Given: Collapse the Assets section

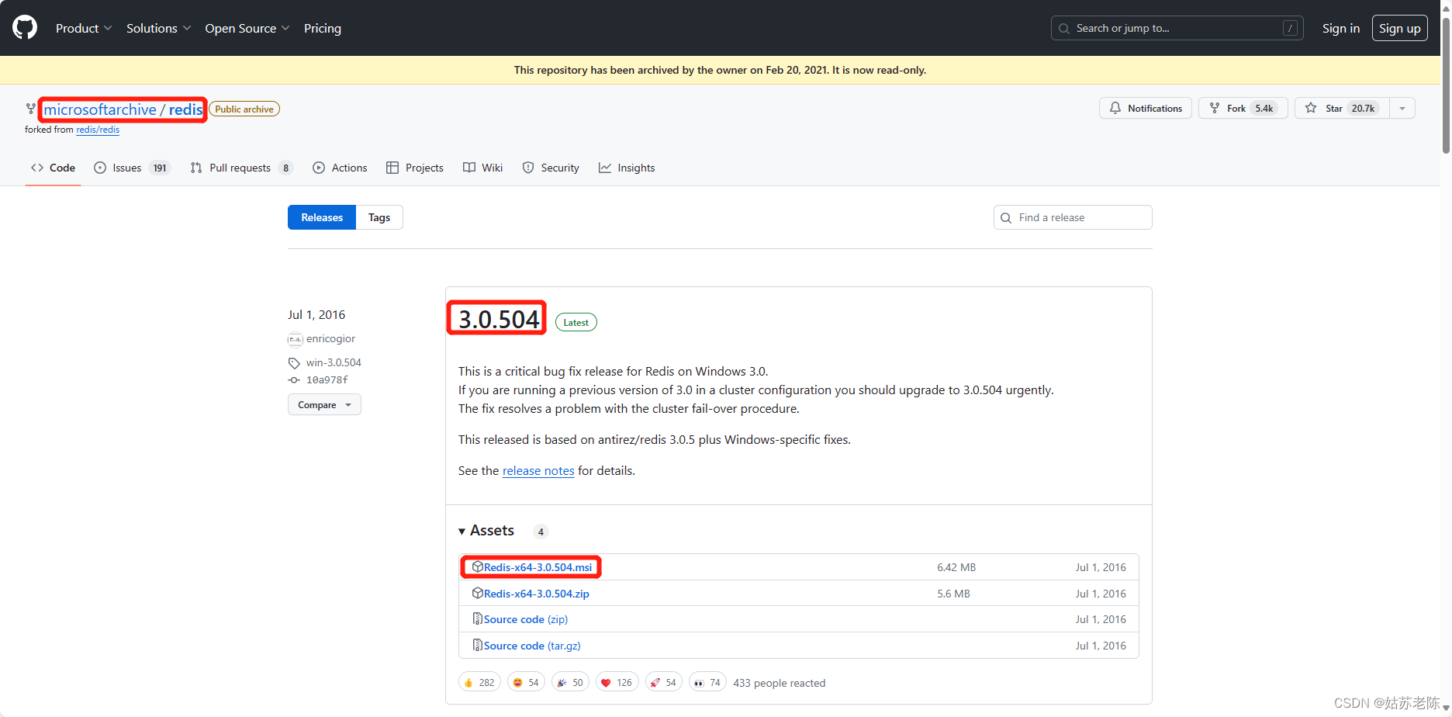Looking at the screenshot, I should click(x=486, y=531).
